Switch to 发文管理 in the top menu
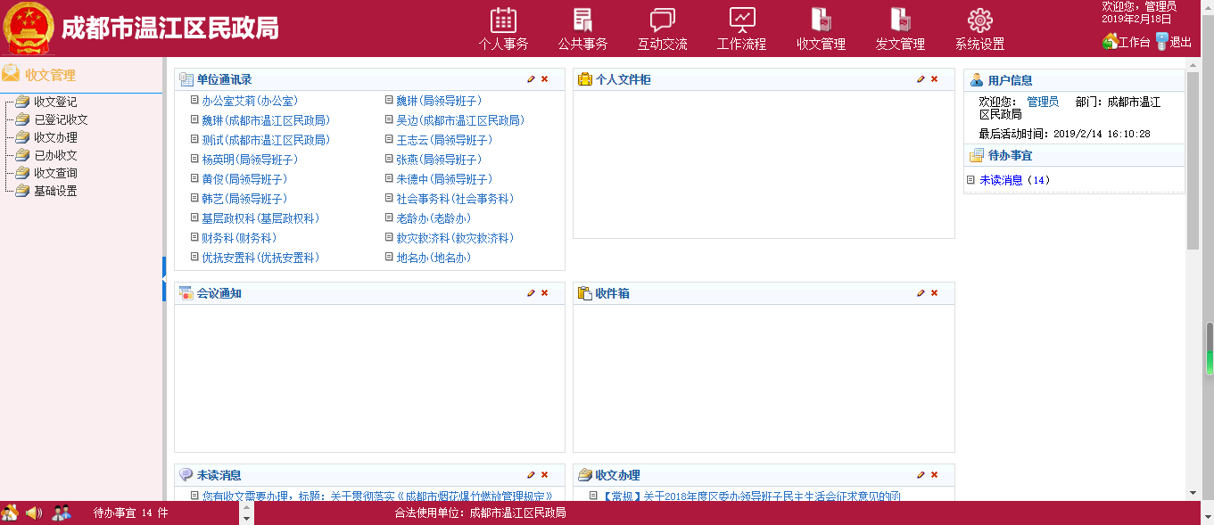Image resolution: width=1214 pixels, height=525 pixels. tap(900, 29)
